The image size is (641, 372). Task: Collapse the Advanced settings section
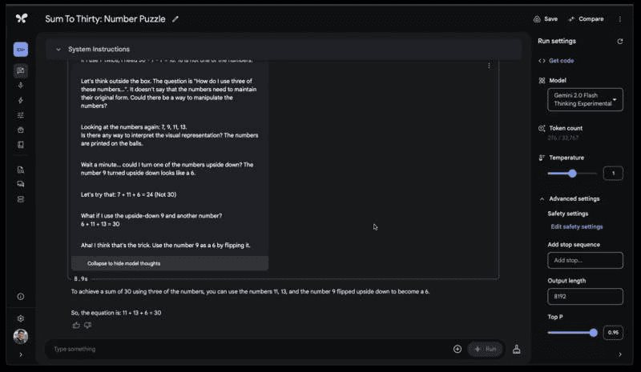(542, 198)
